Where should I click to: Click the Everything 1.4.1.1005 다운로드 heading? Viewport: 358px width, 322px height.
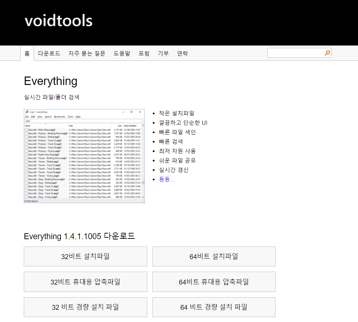(79, 236)
